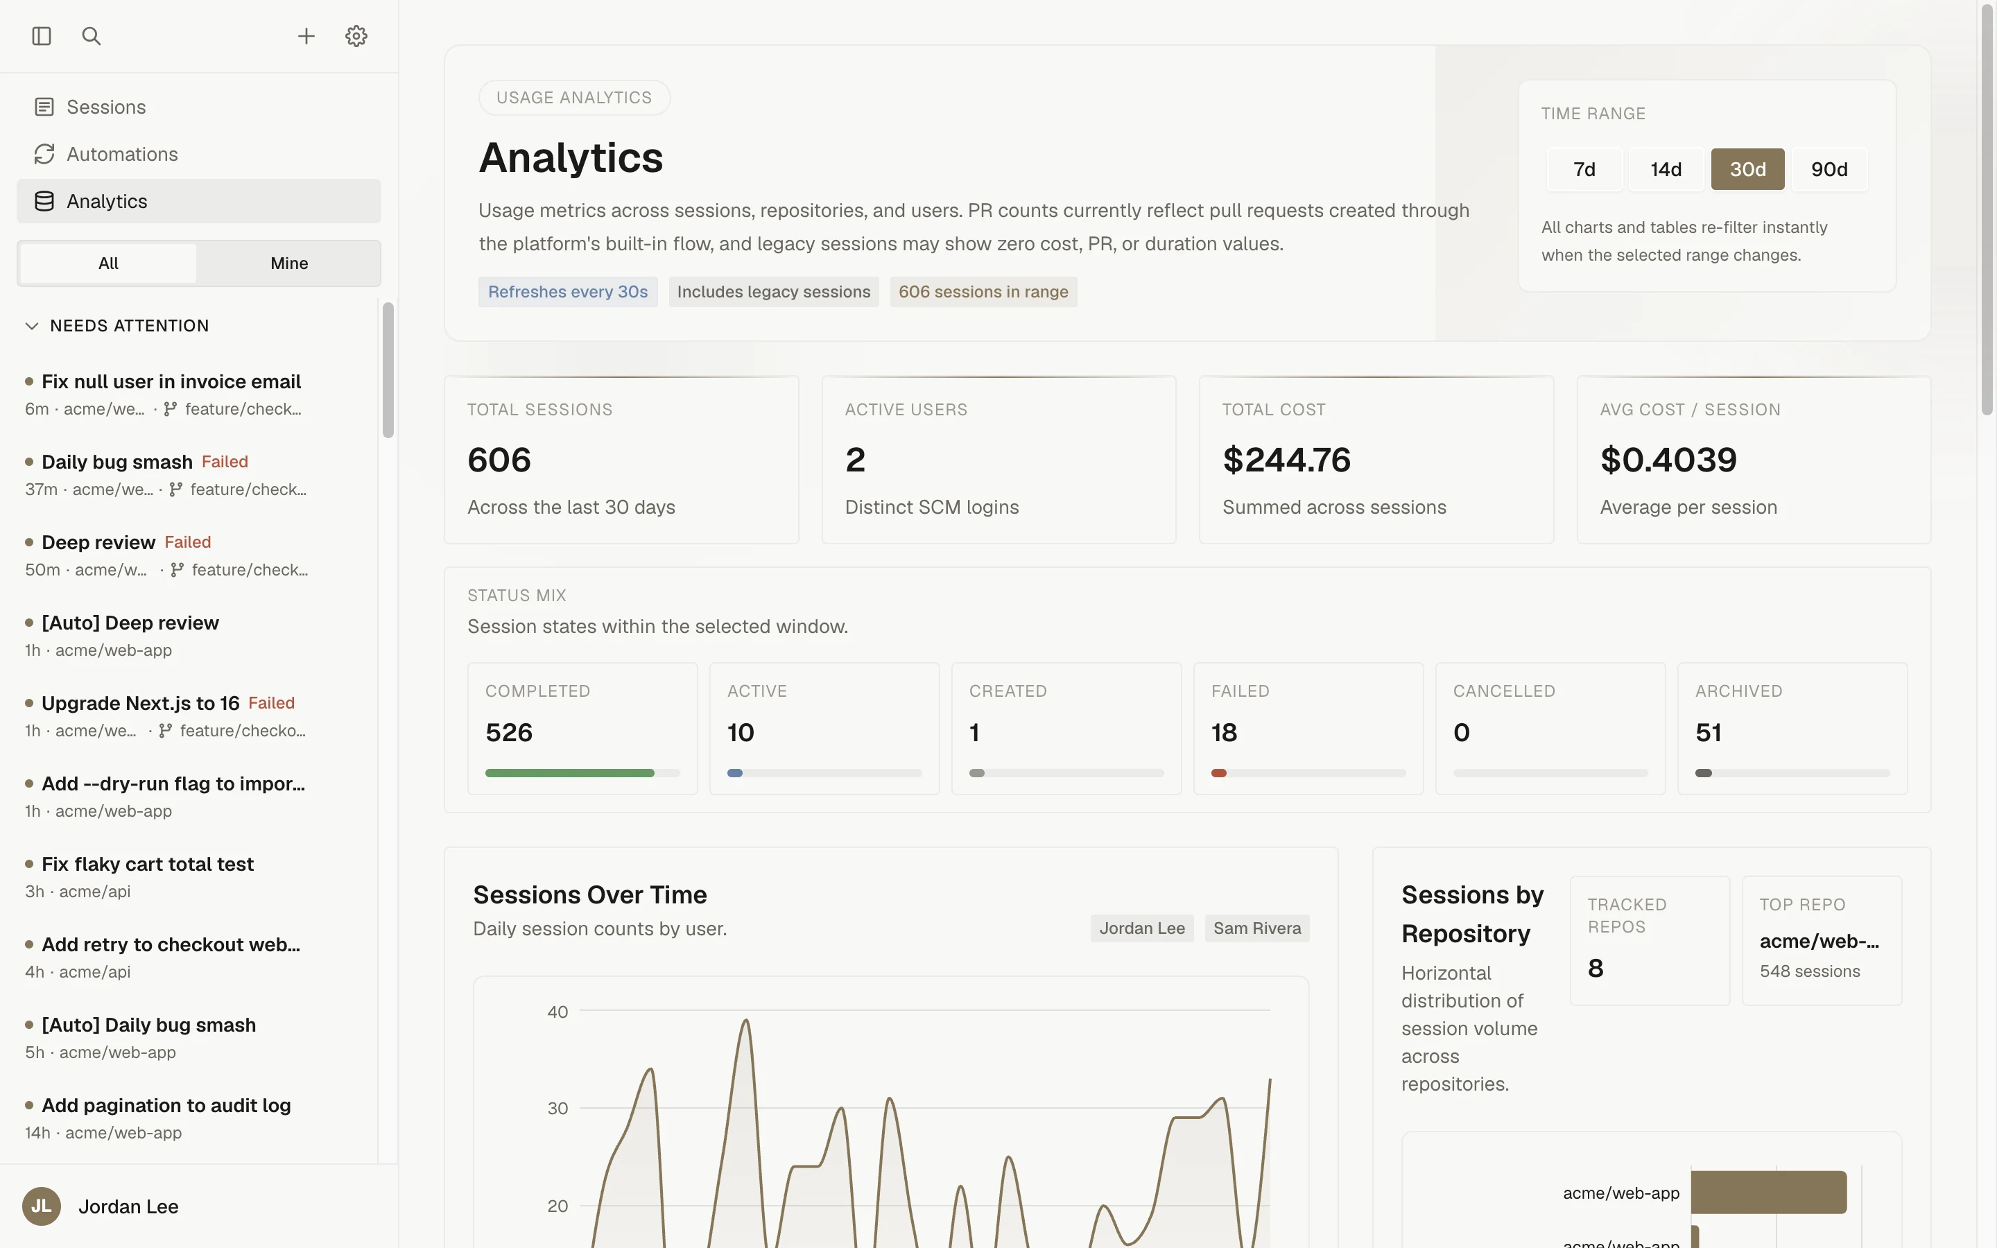Click the Total Sessions 606 value
The image size is (1997, 1248).
coord(499,460)
